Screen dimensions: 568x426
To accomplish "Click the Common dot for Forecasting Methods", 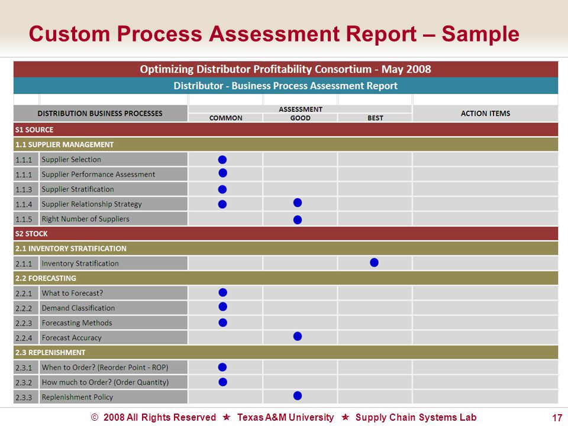I will tap(223, 323).
